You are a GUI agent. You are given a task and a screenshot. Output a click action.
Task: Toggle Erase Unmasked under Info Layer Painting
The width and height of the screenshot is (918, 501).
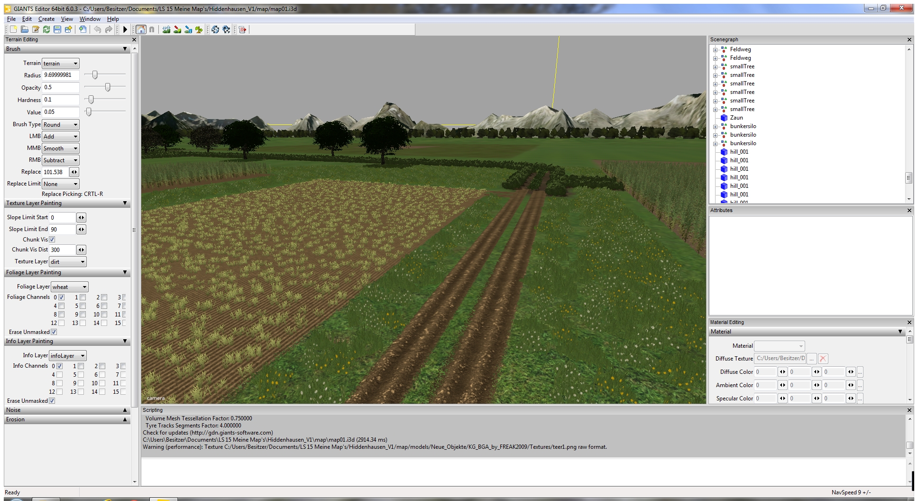click(x=52, y=401)
